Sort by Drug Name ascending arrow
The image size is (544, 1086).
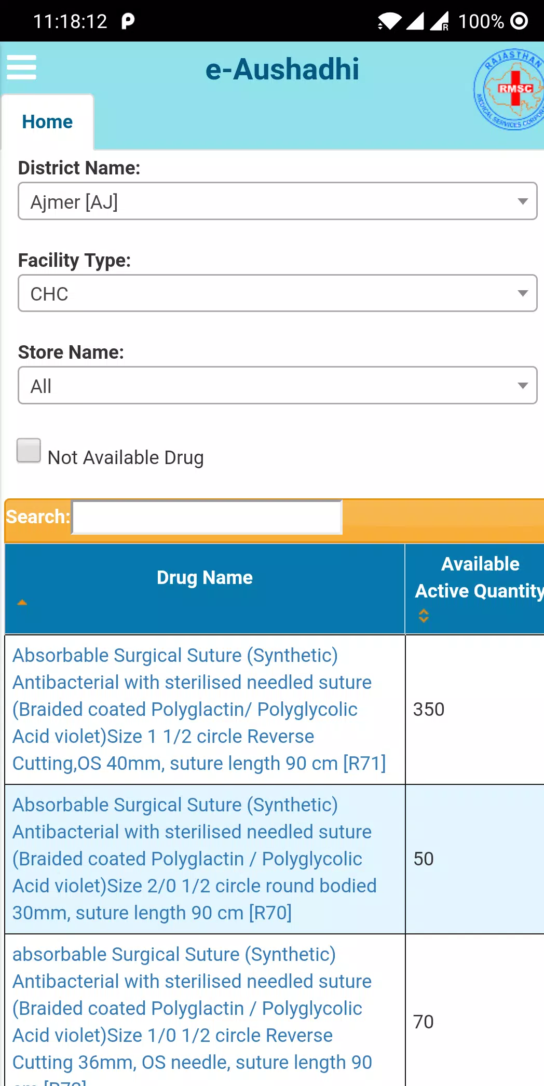coord(22,602)
